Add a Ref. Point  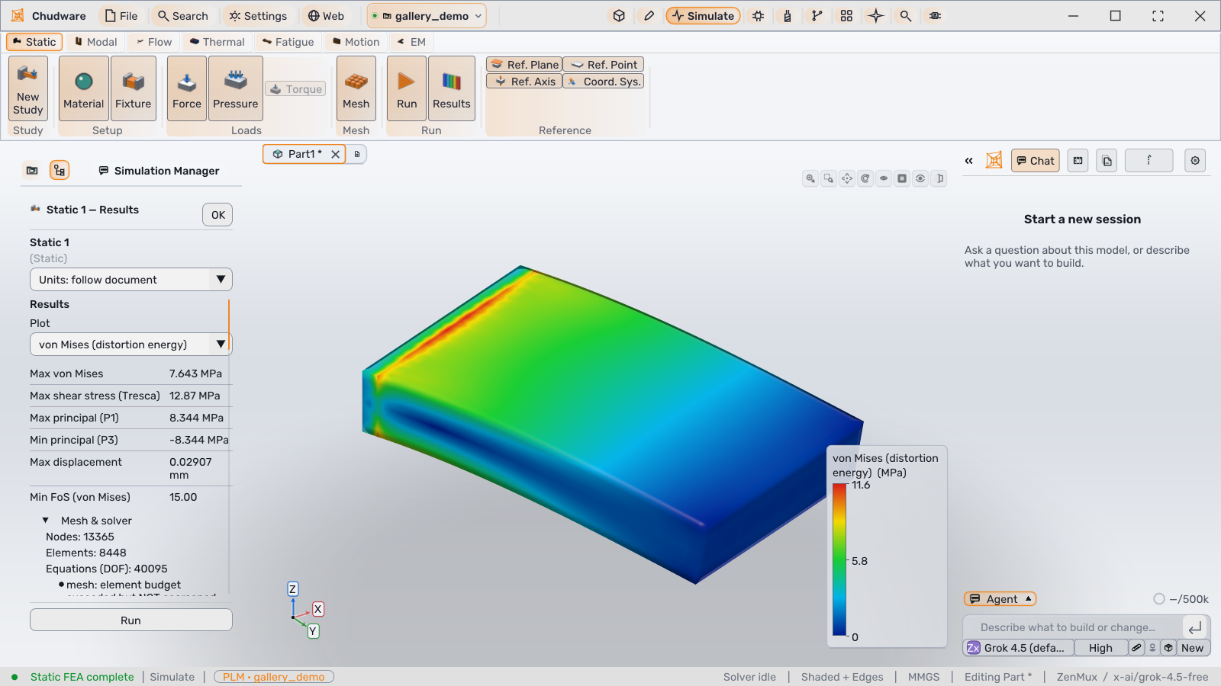[x=604, y=65]
